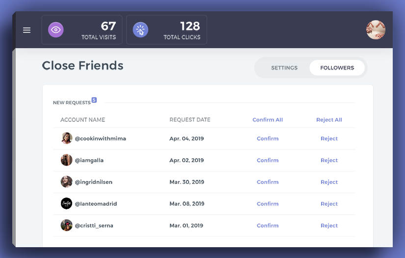Confirm @ingridnilsen's request

pos(268,182)
